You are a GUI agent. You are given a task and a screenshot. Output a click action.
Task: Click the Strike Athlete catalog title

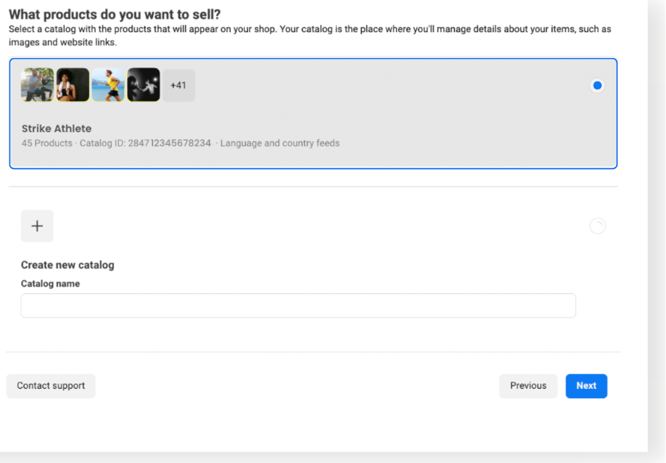tap(57, 129)
